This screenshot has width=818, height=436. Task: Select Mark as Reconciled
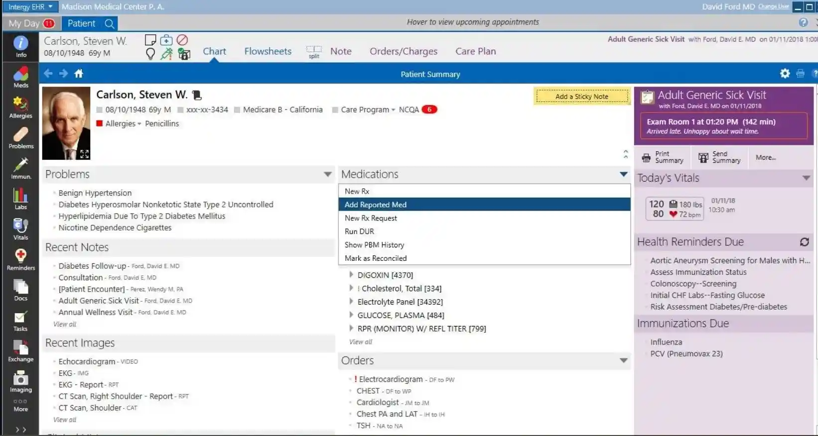pos(484,258)
